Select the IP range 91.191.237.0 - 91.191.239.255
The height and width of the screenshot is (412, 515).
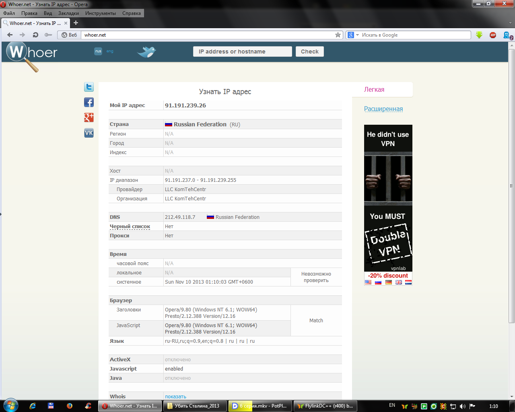[200, 180]
